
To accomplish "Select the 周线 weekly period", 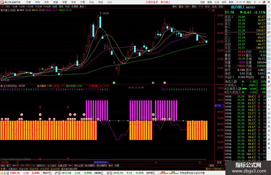I will click(x=61, y=7).
